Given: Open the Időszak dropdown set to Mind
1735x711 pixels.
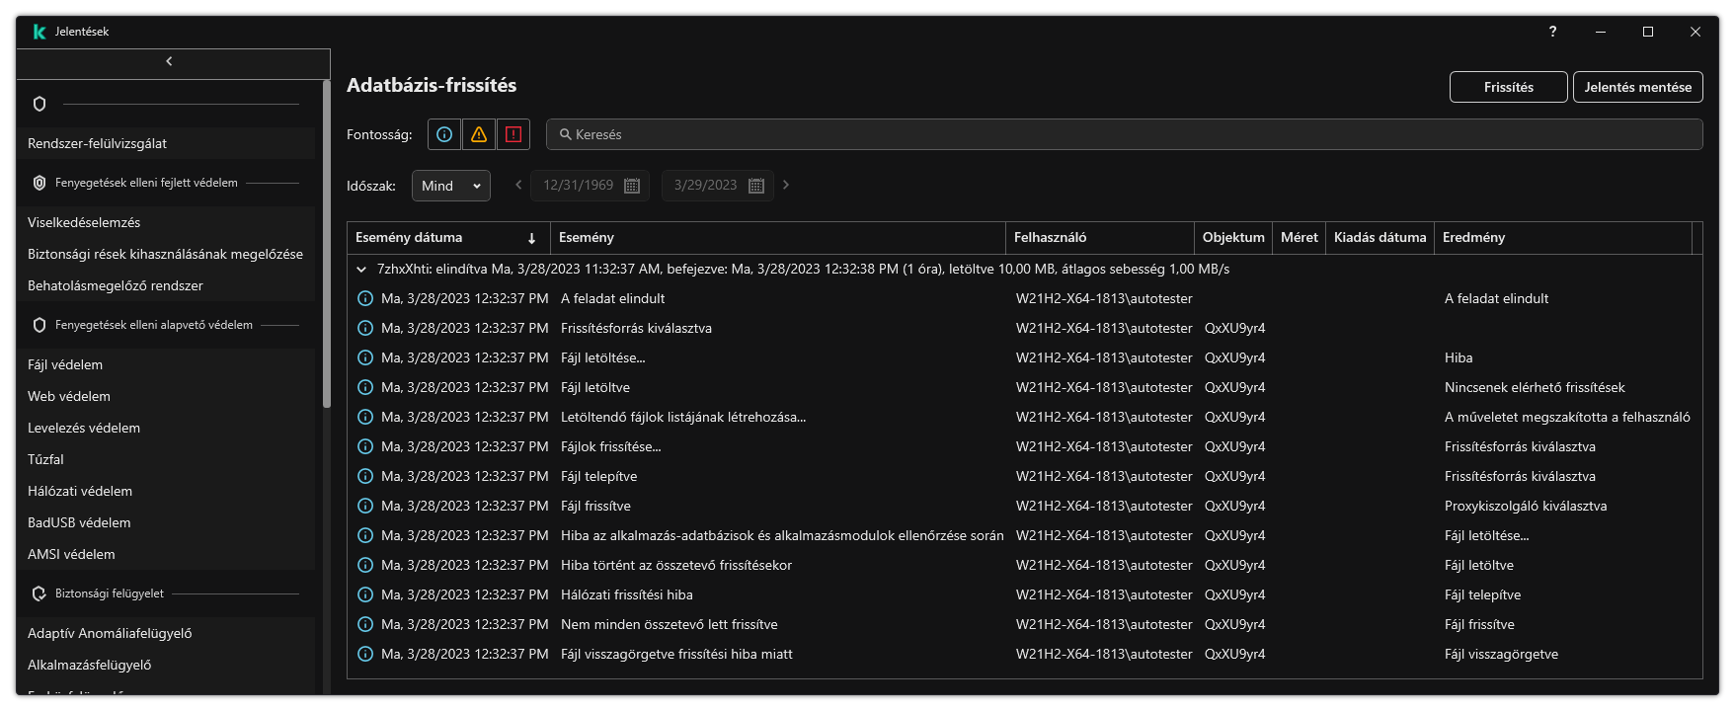Looking at the screenshot, I should click(450, 186).
